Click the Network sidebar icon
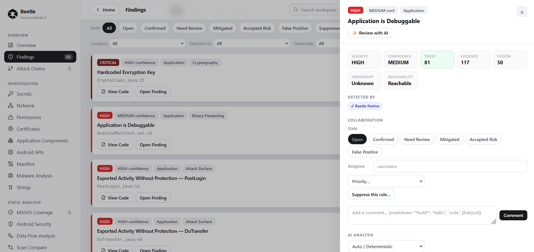Viewport: 534px width, 252px height. [11, 105]
